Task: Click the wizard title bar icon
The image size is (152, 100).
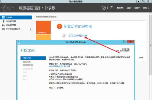Action: 19,42
